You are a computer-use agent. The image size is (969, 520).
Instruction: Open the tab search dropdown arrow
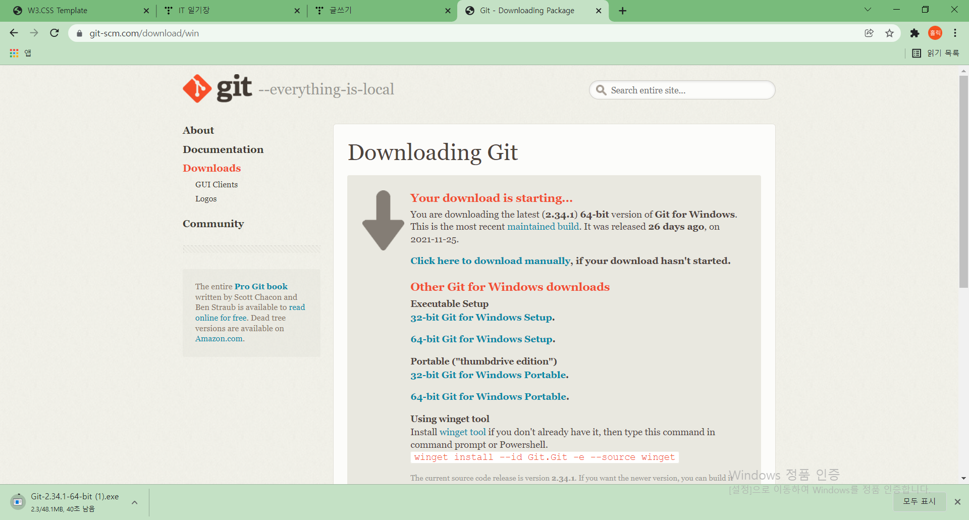click(868, 10)
